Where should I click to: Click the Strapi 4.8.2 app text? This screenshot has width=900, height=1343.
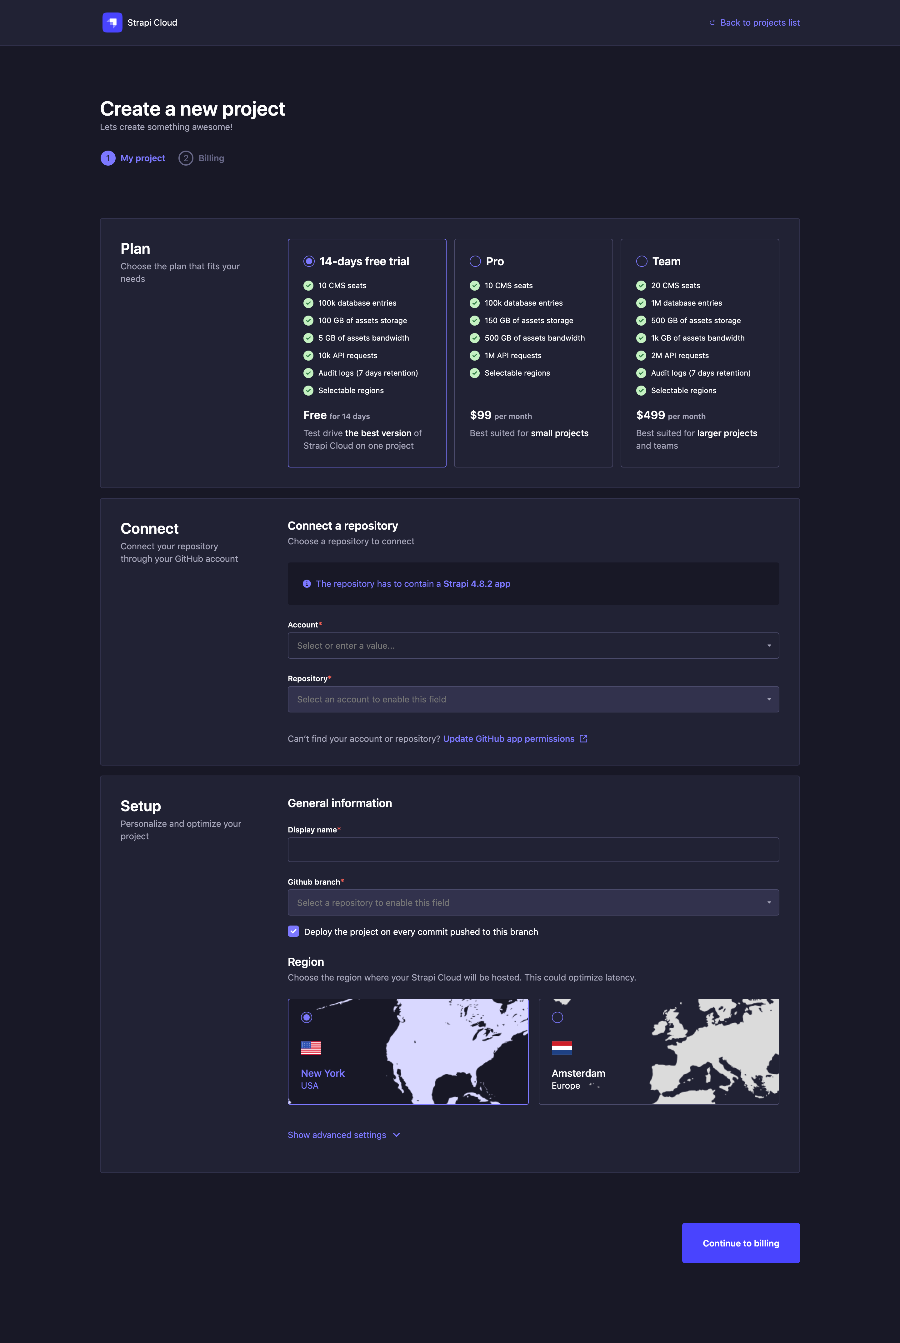pyautogui.click(x=476, y=584)
